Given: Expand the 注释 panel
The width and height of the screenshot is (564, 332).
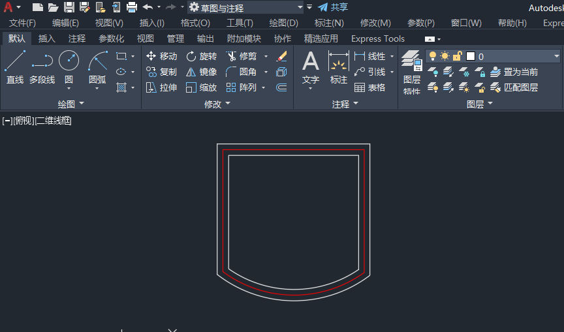Looking at the screenshot, I should point(345,104).
